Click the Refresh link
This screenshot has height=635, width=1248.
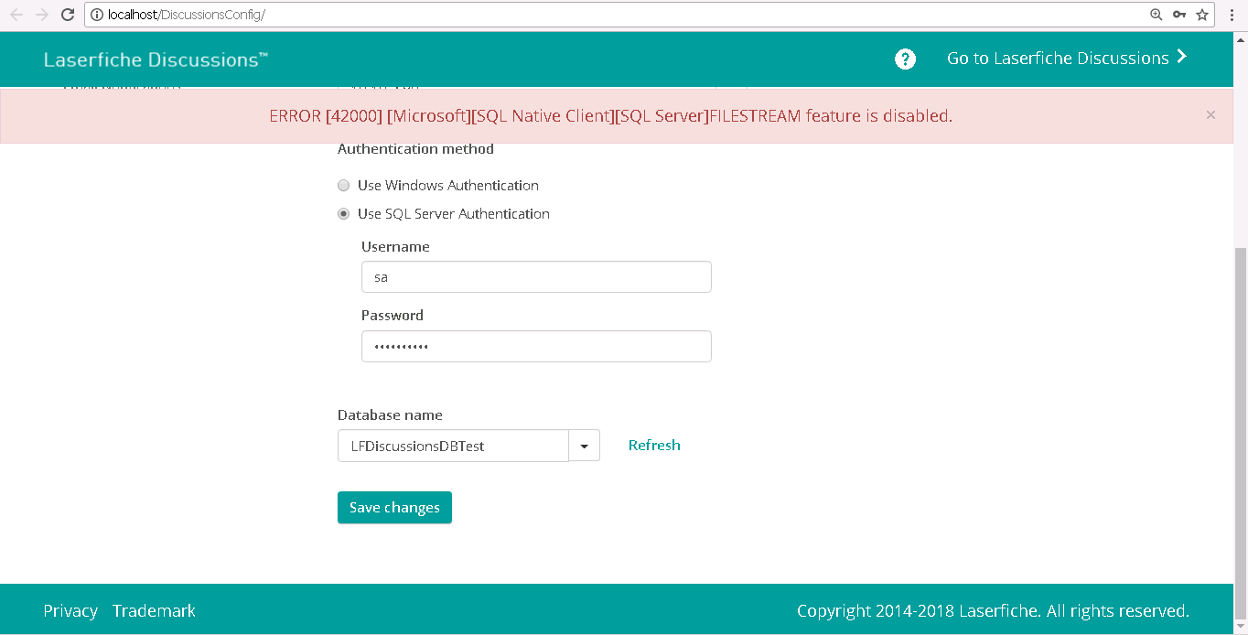coord(654,446)
